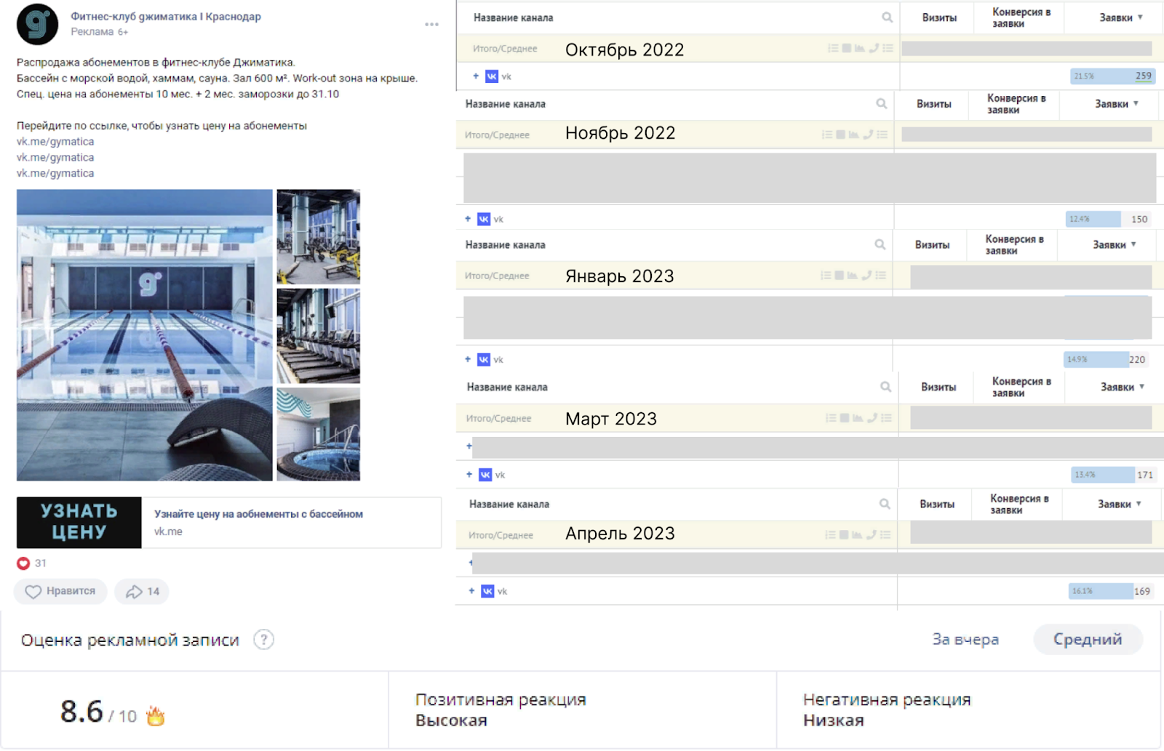Expand the vk row under Ноябрь 2022
Image resolution: width=1164 pixels, height=751 pixels.
[x=468, y=219]
